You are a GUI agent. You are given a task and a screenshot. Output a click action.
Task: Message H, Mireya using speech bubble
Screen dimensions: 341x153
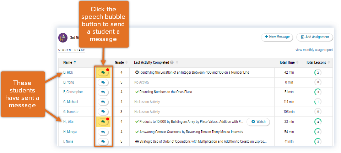click(x=103, y=132)
